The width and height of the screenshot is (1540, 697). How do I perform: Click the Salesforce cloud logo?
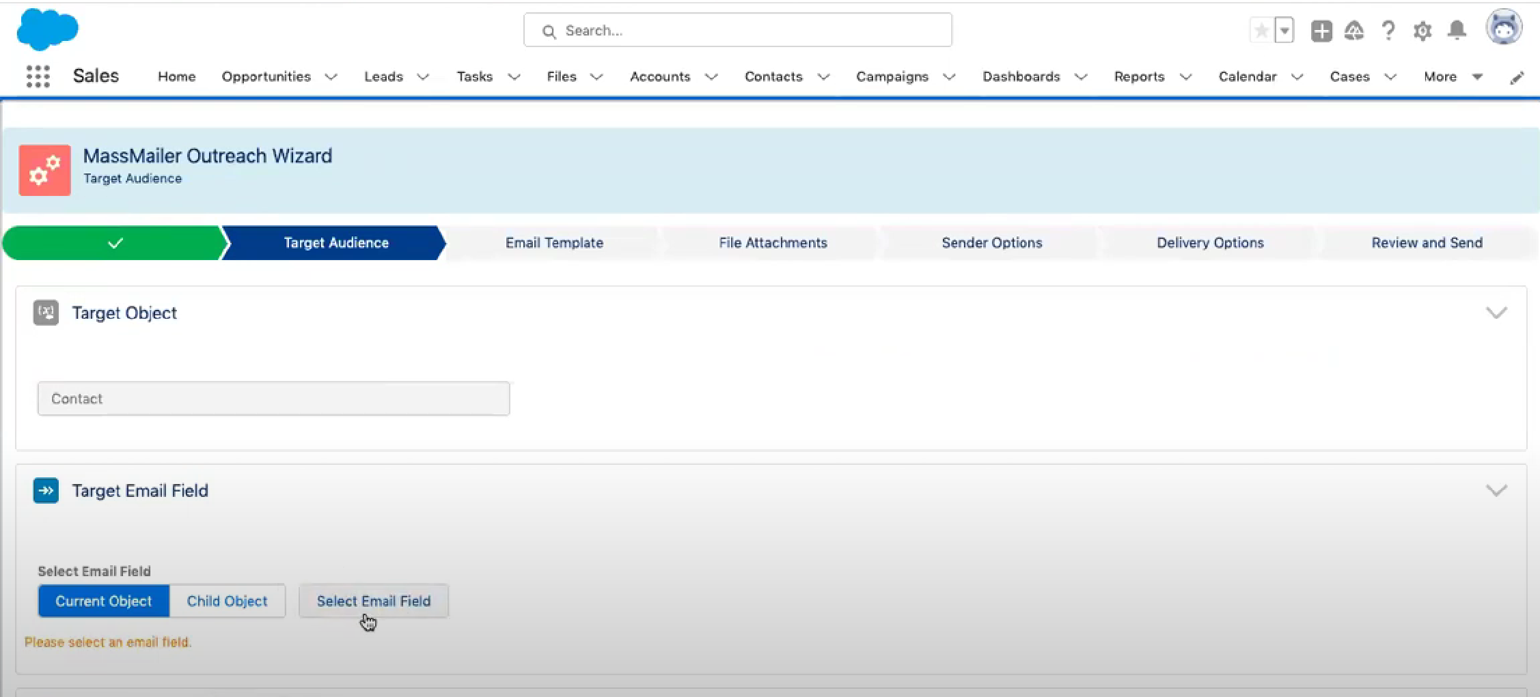[x=47, y=29]
